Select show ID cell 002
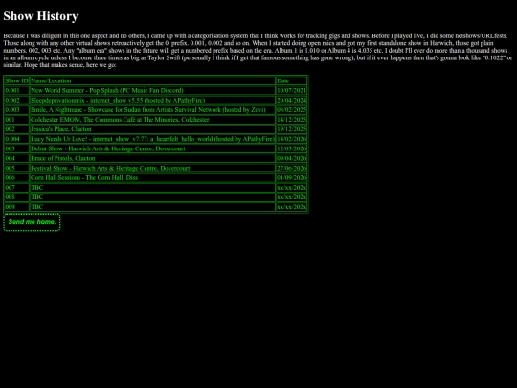 pos(16,129)
